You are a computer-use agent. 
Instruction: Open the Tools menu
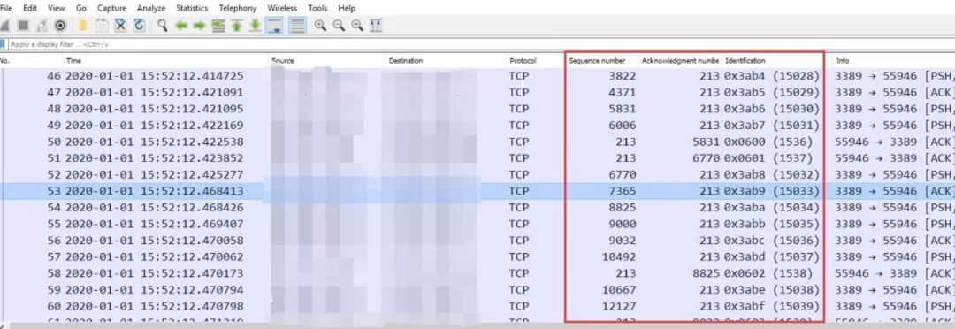317,8
